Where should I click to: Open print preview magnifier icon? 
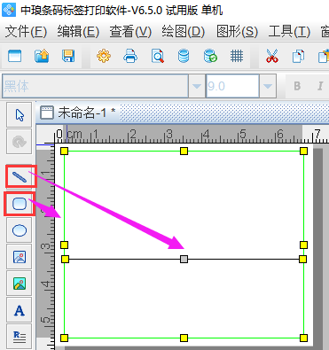tap(158, 56)
